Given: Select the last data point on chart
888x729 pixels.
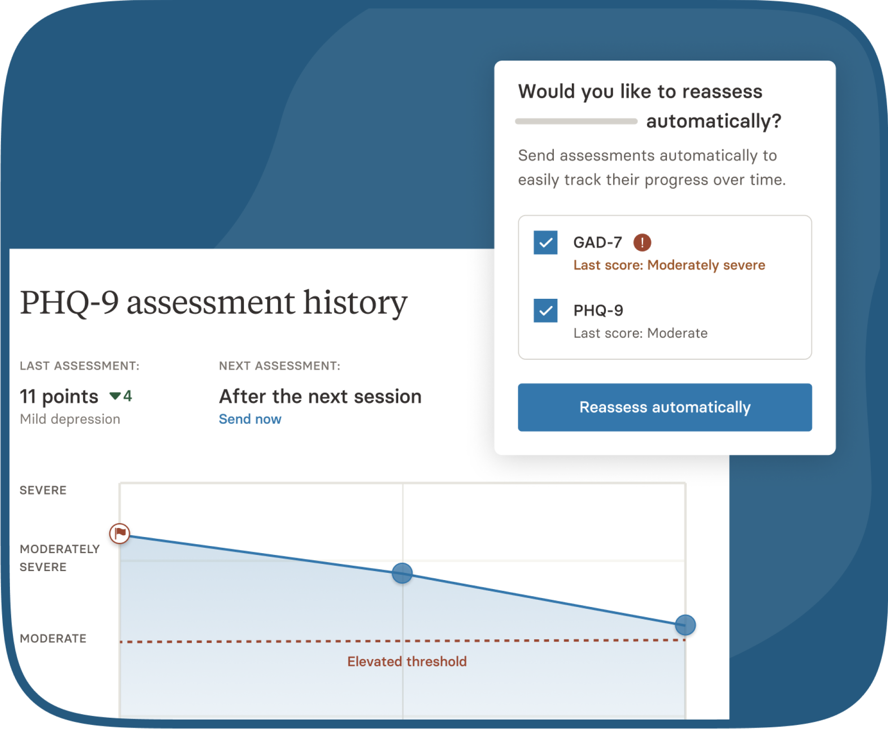Looking at the screenshot, I should (685, 624).
